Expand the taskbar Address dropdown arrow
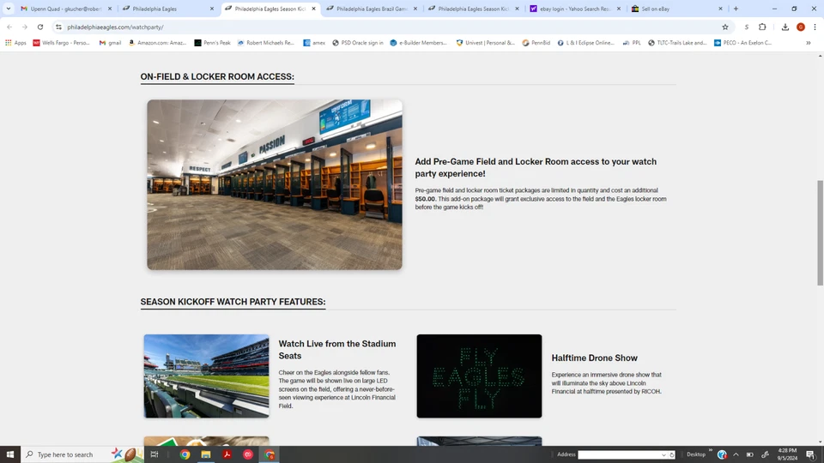The image size is (824, 463). tap(664, 454)
